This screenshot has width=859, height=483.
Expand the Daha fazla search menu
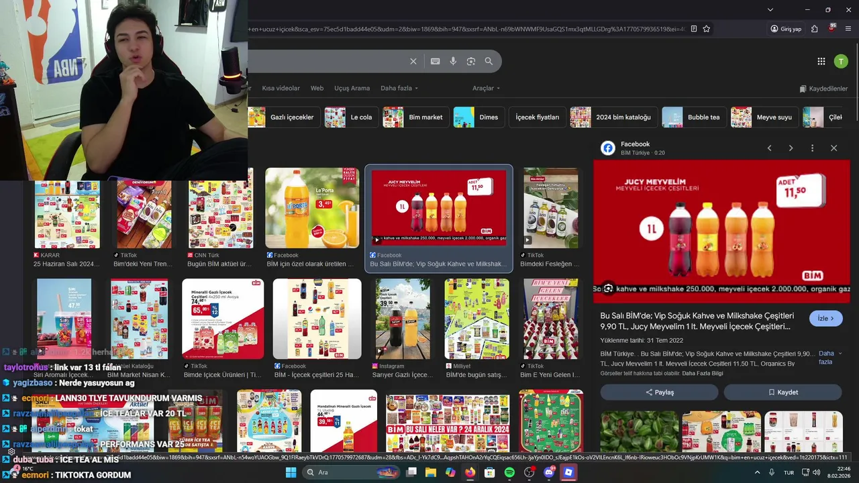point(399,88)
